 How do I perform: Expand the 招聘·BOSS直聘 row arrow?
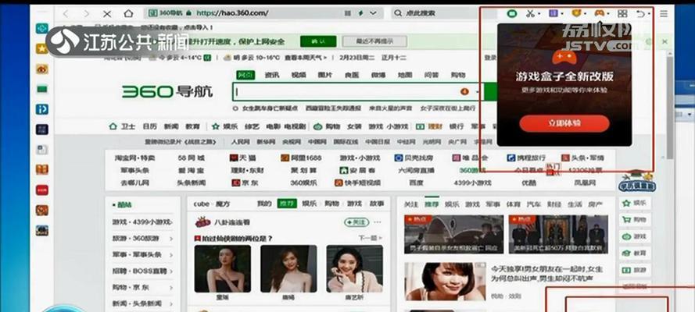[170, 271]
